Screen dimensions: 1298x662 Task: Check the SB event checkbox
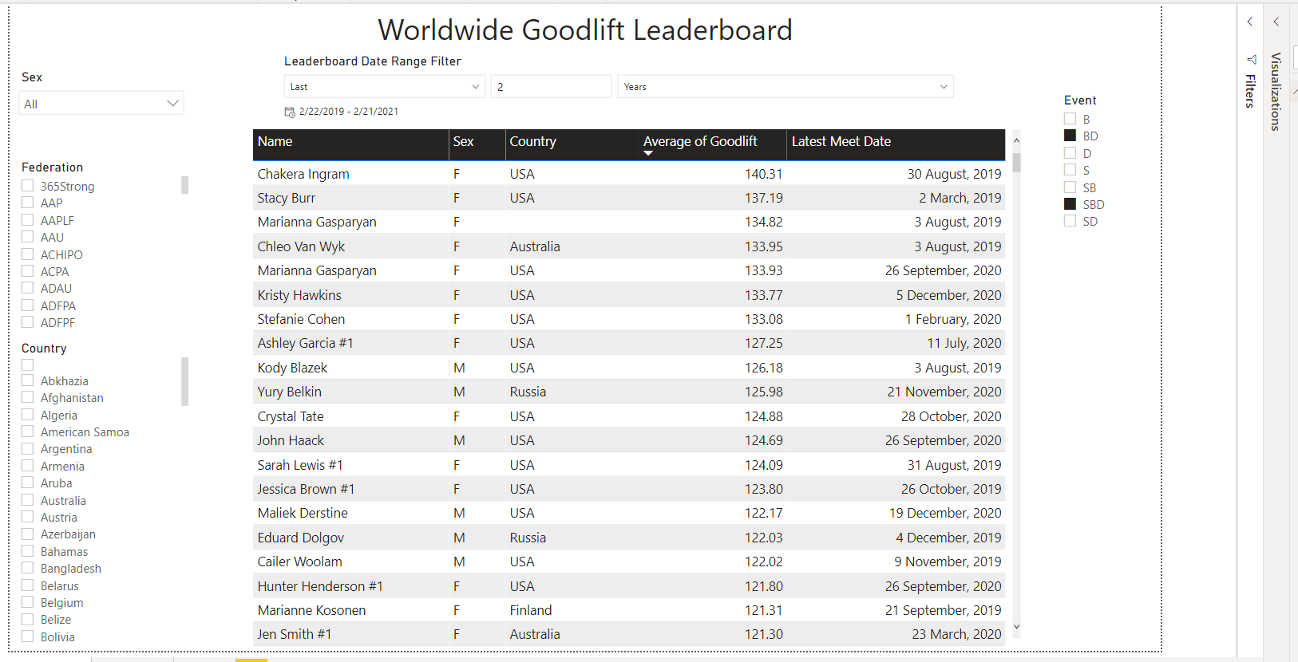[1070, 187]
